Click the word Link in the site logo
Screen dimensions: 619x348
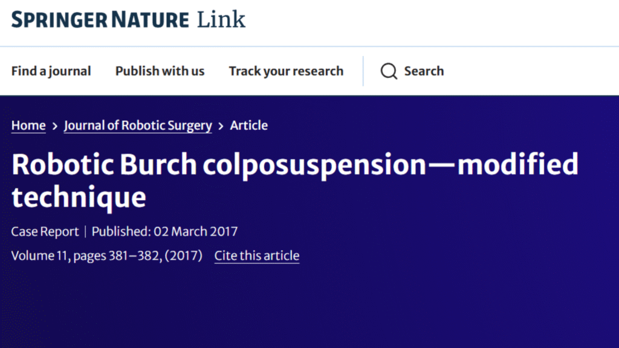(x=221, y=19)
